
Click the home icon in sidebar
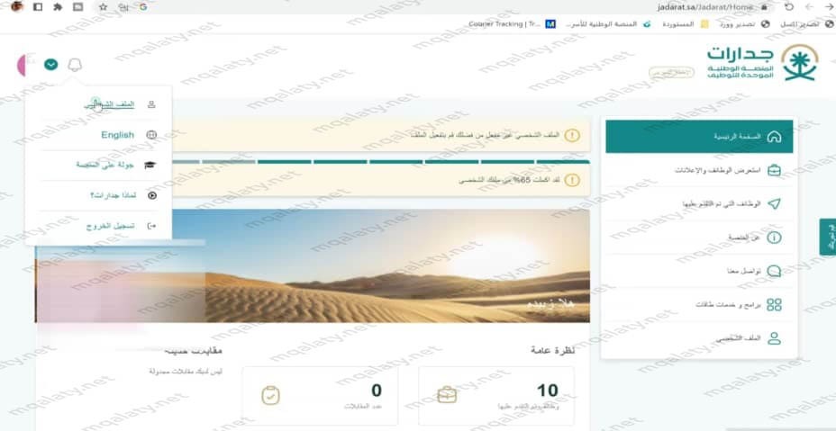[x=774, y=137]
